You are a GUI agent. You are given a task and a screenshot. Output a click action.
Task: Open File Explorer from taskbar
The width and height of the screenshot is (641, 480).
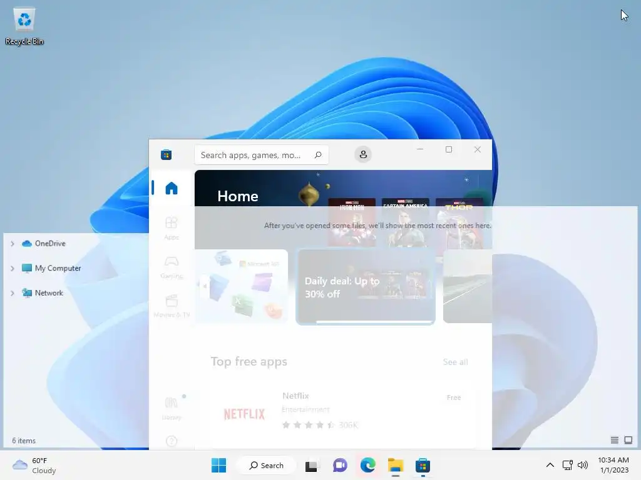tap(396, 465)
